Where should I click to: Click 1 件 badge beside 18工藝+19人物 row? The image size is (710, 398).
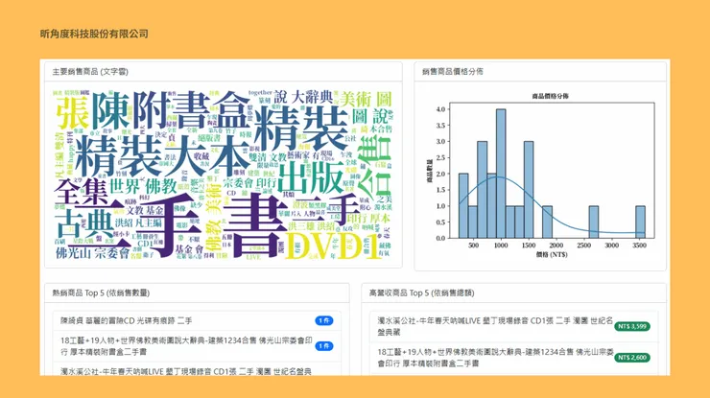[324, 346]
